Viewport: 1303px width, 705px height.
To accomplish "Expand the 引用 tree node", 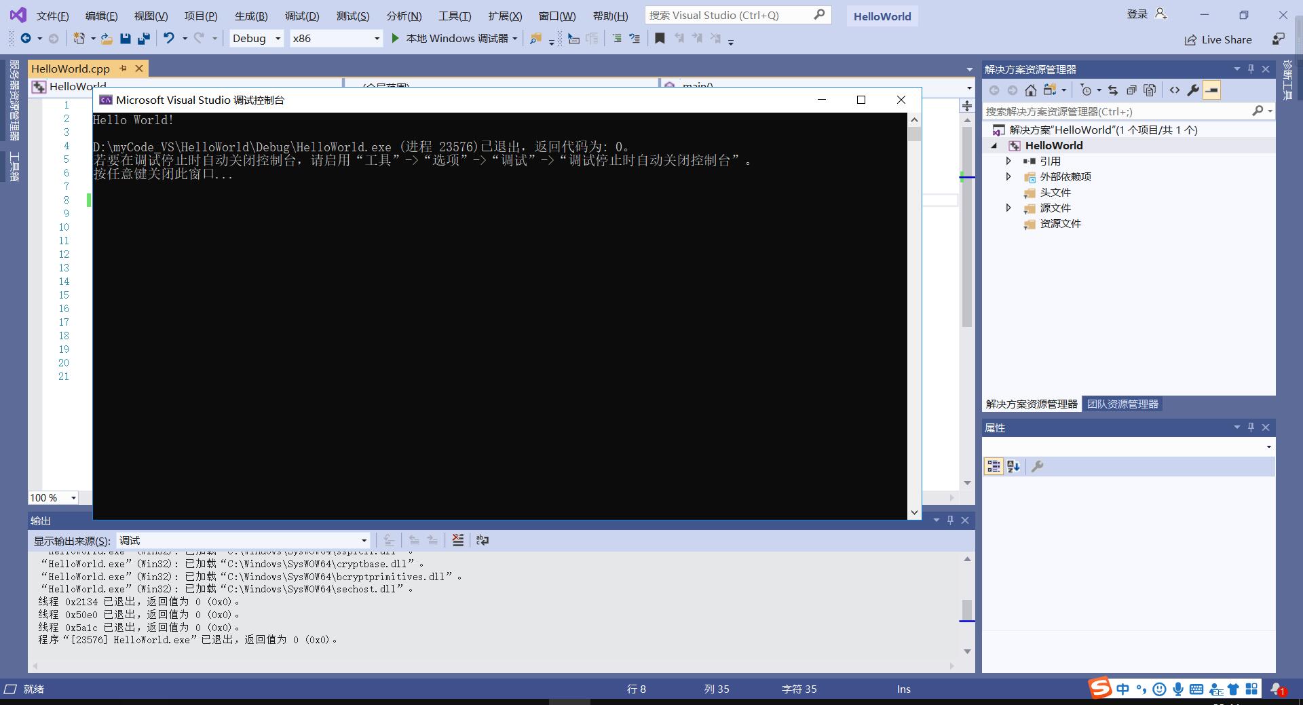I will click(1008, 161).
